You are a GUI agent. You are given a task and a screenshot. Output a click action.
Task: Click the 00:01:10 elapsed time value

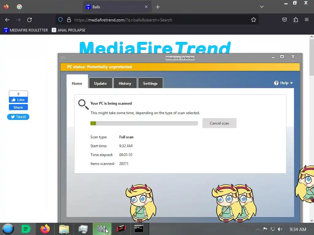point(126,155)
